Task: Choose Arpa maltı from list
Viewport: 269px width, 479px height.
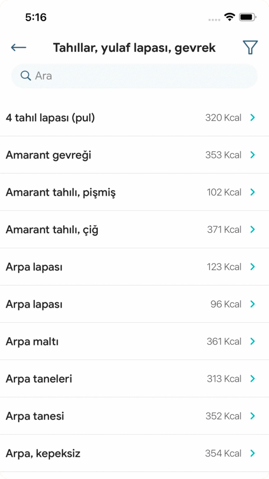Action: pos(134,341)
